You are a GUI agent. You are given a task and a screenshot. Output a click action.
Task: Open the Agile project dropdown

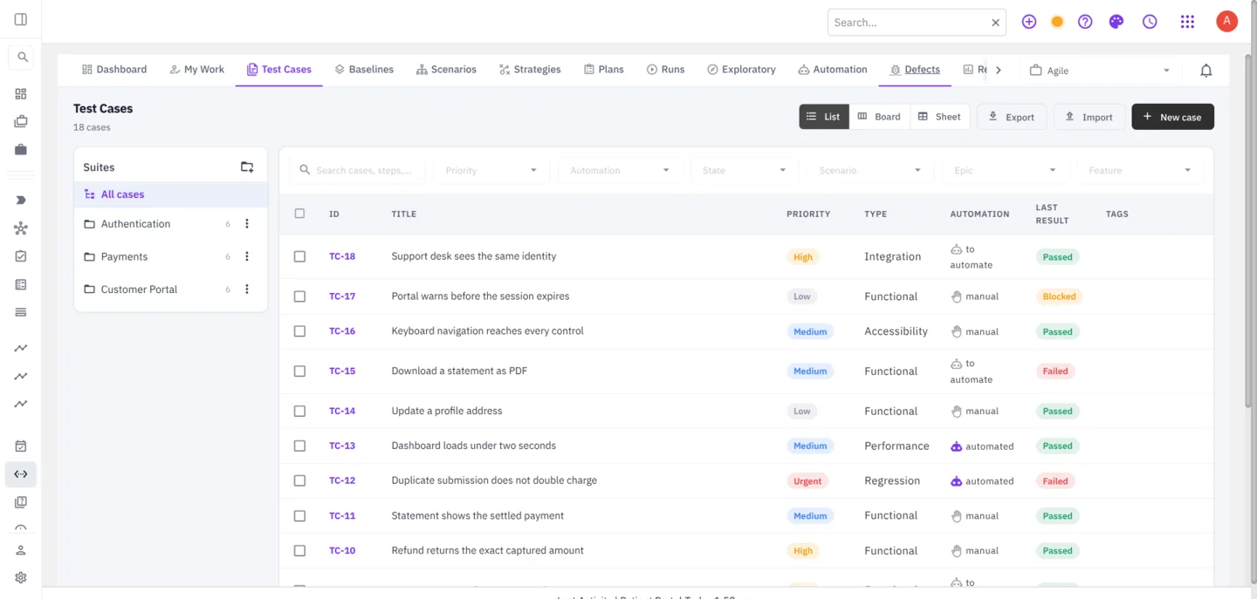click(1100, 71)
